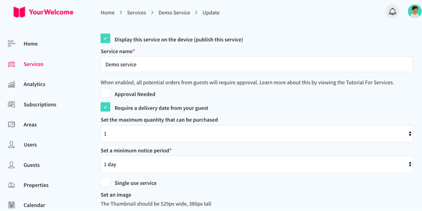Click the Areas map icon
Image resolution: width=422 pixels, height=211 pixels.
point(11,124)
